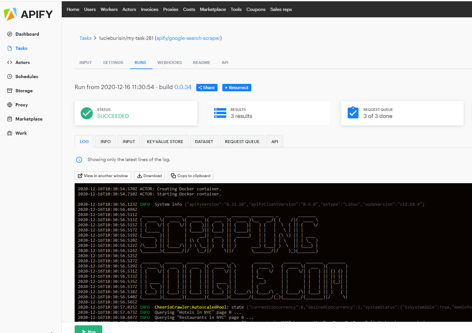Viewport: 472px width, 333px height.
Task: Switch to the KEY-VALUE STORE tab
Action: click(165, 141)
